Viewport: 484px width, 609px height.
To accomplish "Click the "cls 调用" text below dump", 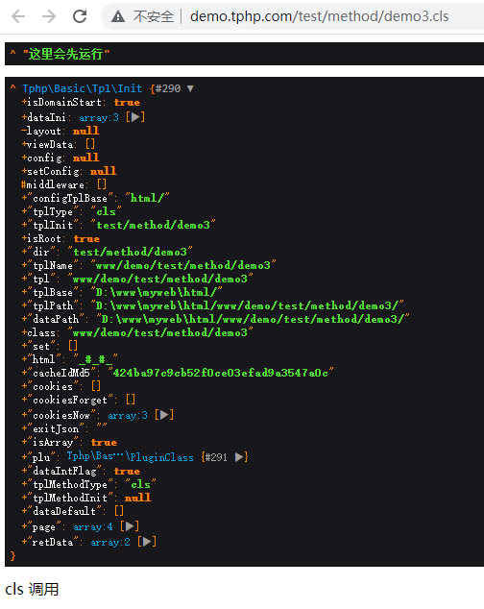I will coord(32,590).
